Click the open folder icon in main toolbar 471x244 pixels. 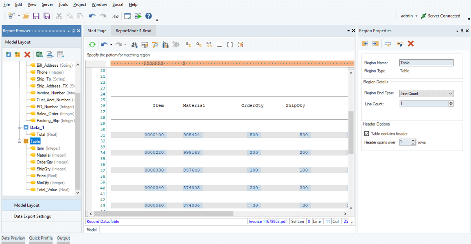(x=26, y=16)
